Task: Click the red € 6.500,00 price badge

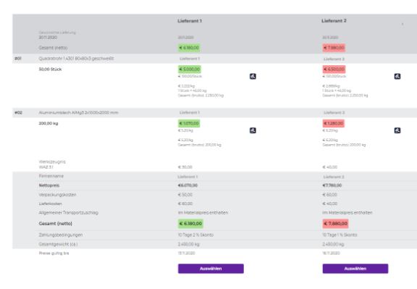Action: (x=334, y=70)
